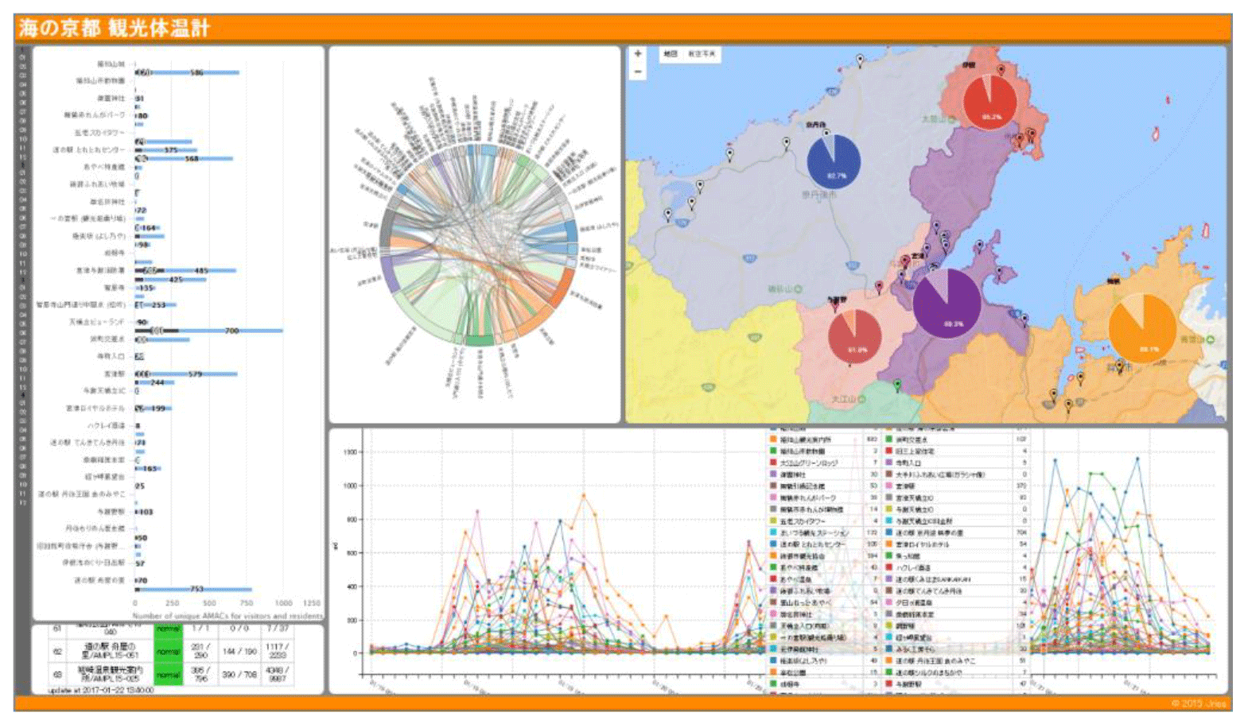The image size is (1244, 728).
Task: Open the salmon pie chart above 大江山
Action: pos(854,335)
